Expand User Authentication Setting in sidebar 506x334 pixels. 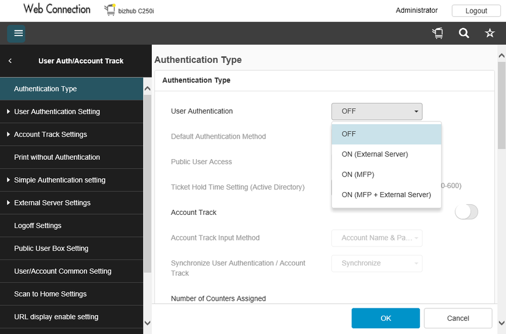(x=57, y=111)
